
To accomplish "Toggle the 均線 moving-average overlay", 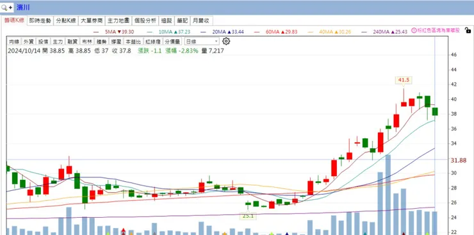I will point(14,42).
